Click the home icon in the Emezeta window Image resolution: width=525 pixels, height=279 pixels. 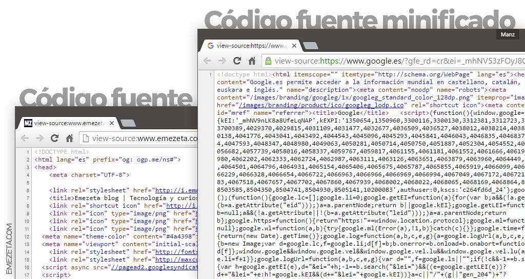tap(69, 137)
